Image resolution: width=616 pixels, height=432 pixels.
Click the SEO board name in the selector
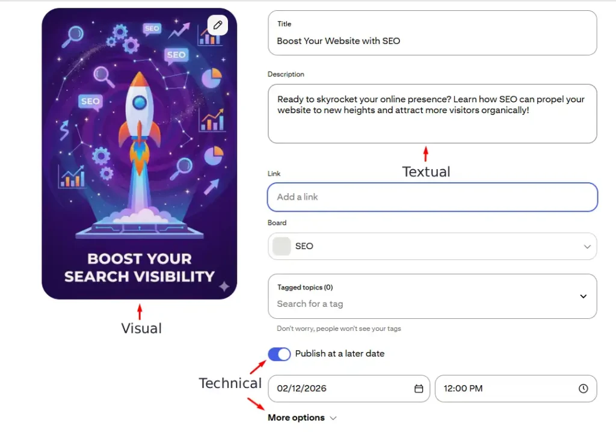[x=304, y=246]
